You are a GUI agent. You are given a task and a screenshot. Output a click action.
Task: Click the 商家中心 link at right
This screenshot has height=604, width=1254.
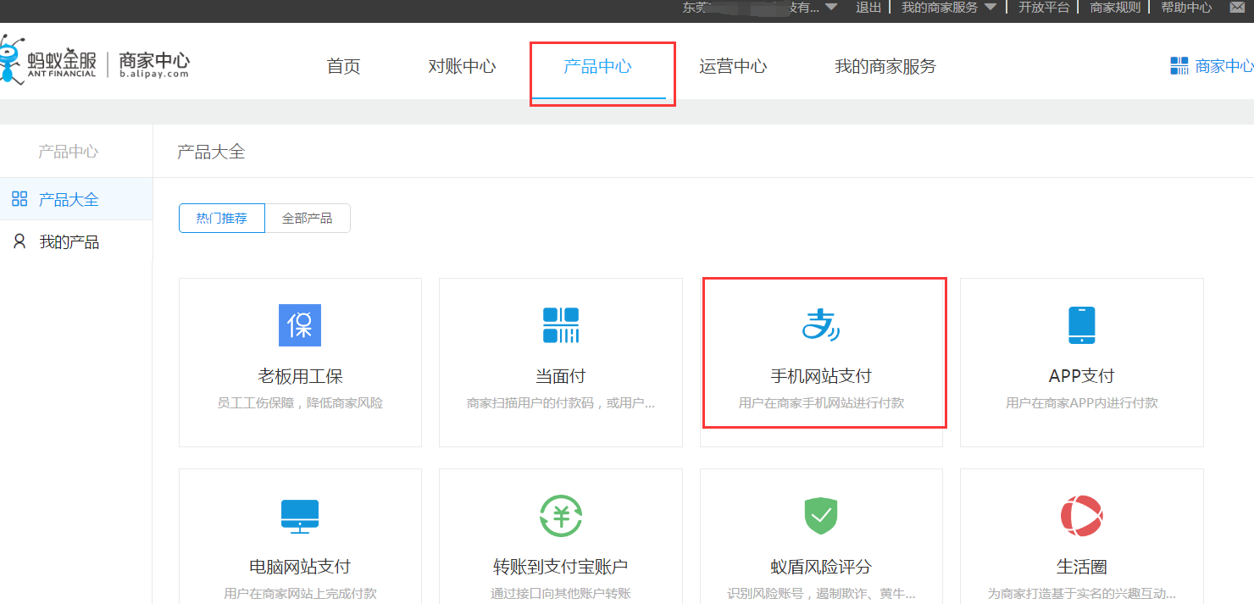click(1224, 66)
